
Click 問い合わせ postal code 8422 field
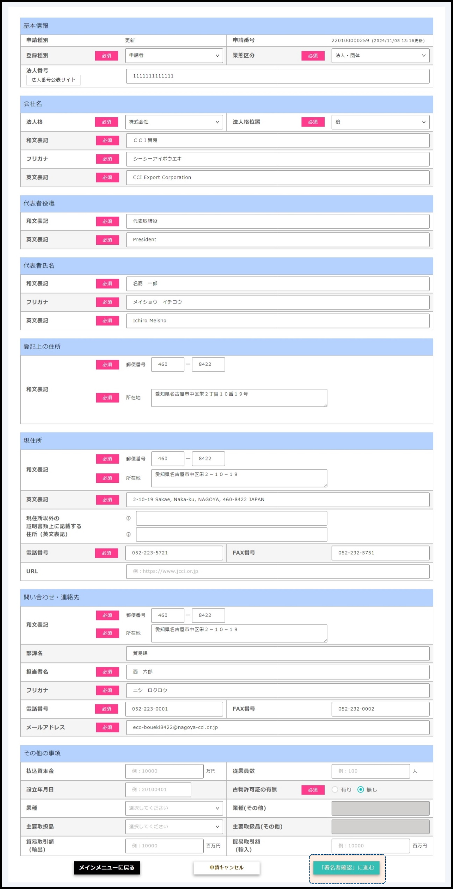tap(208, 615)
